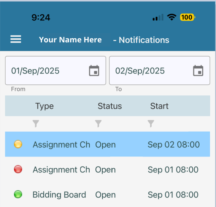Viewport: 216px width, 207px height.
Task: Sort by the Type column header
Action: [44, 106]
